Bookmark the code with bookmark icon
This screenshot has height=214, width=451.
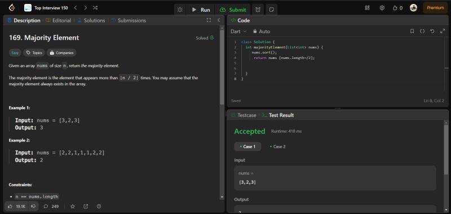coord(412,31)
